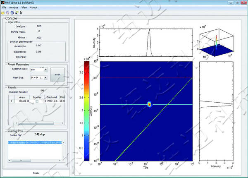Screen dimensions: 248x178
Task: Click the NMi application icon in title bar
Action: [x=3, y=2]
